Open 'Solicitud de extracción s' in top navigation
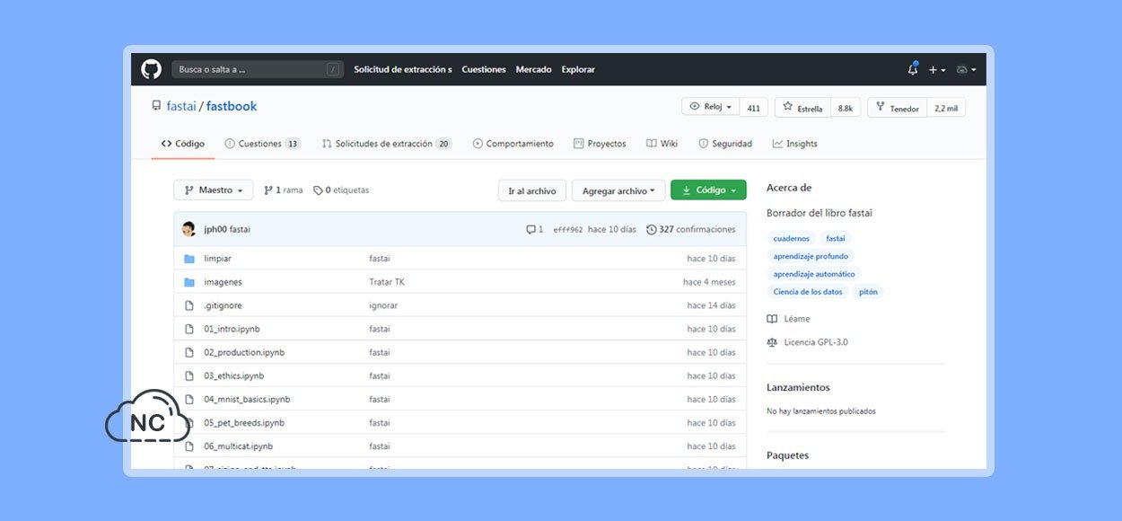The width and height of the screenshot is (1122, 521). point(402,69)
